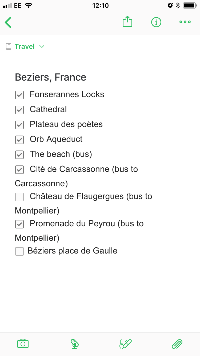Open the handwriting sketch pen icon

[x=126, y=344]
